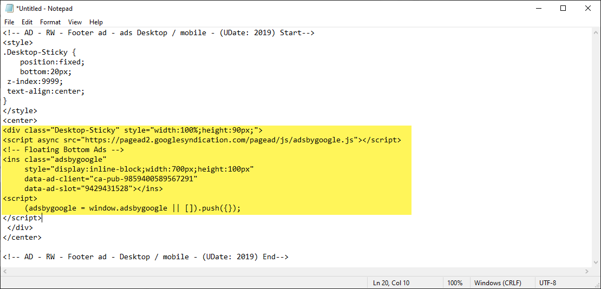This screenshot has width=601, height=289.
Task: Click the 'Footer ad' End comment line
Action: pyautogui.click(x=146, y=257)
